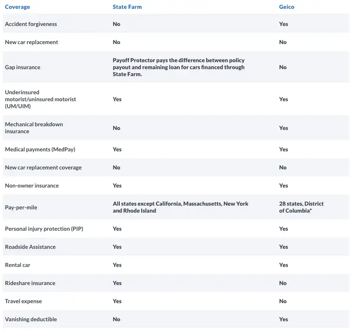
Task: Click the Coverage column header
Action: click(x=17, y=7)
